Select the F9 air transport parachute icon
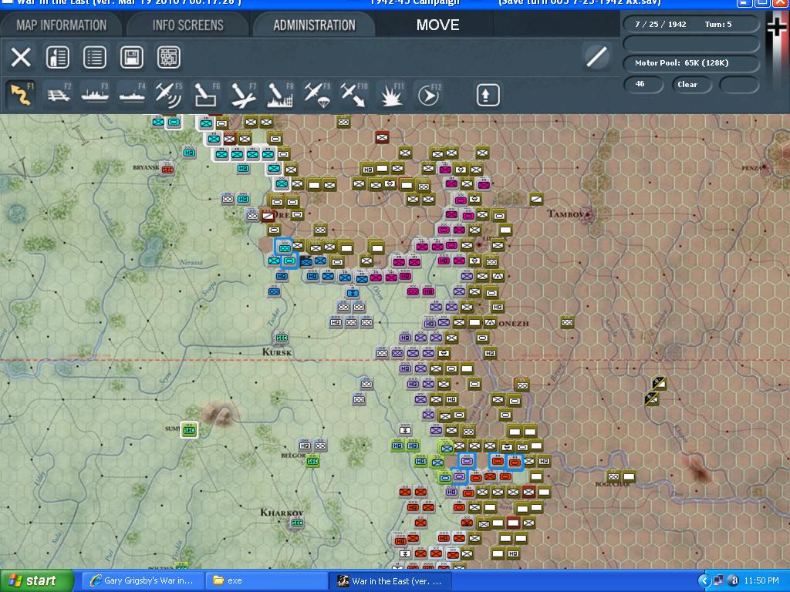 (317, 95)
